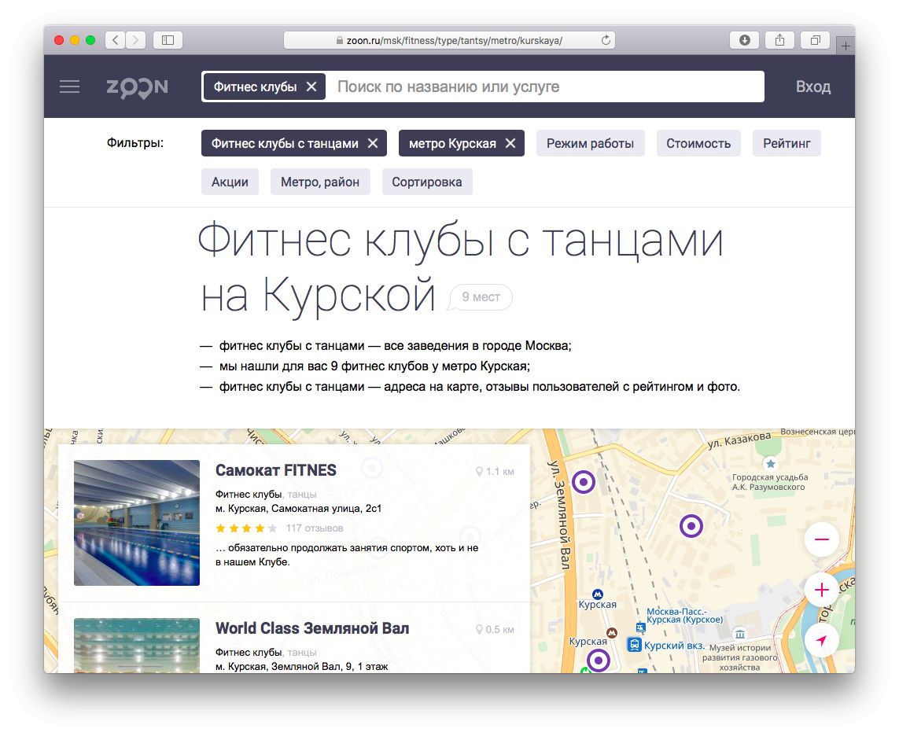Select the purple map pin near ул. Земляной Вал
The height and width of the screenshot is (736, 899).
[584, 482]
